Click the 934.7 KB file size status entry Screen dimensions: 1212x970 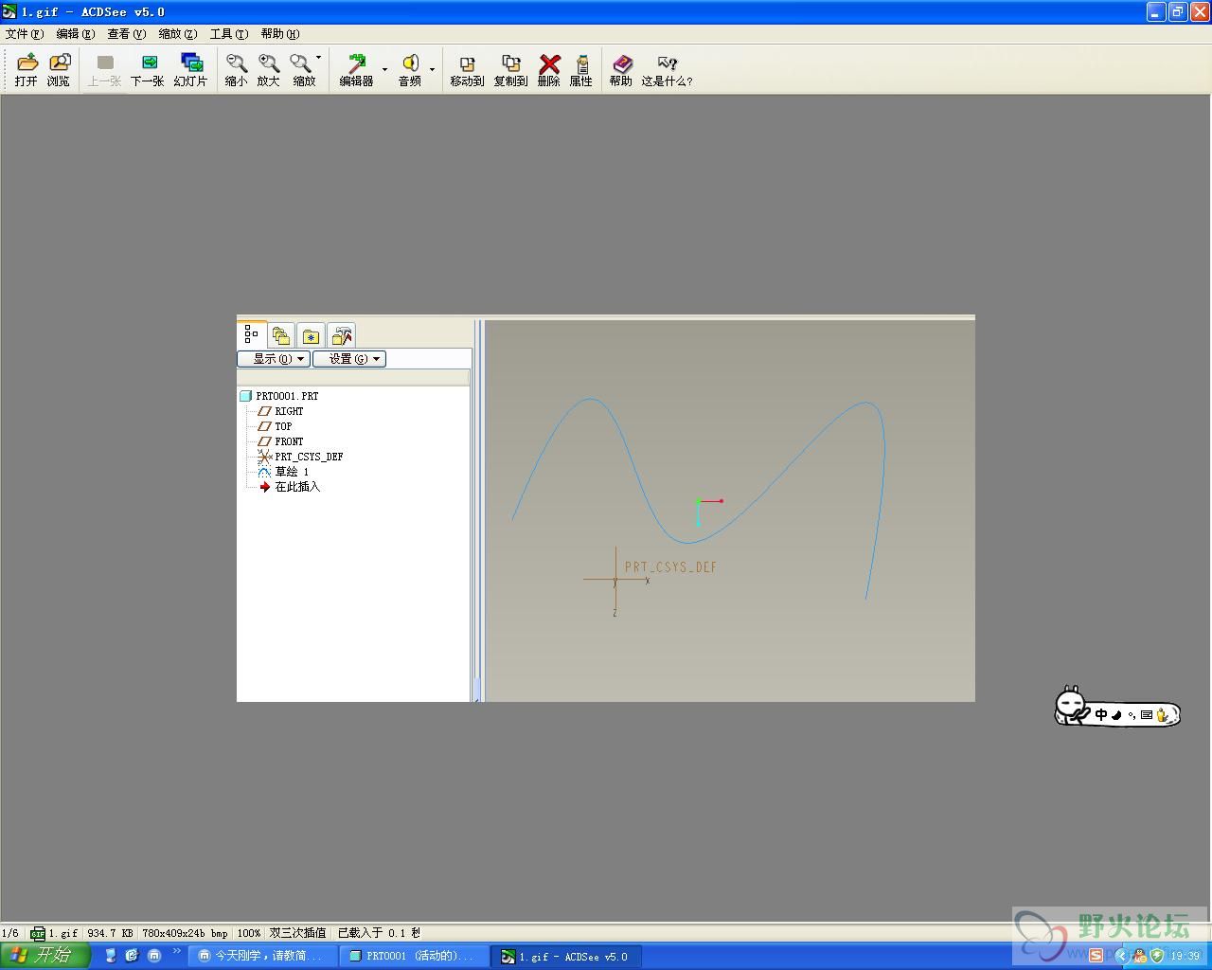(x=111, y=933)
